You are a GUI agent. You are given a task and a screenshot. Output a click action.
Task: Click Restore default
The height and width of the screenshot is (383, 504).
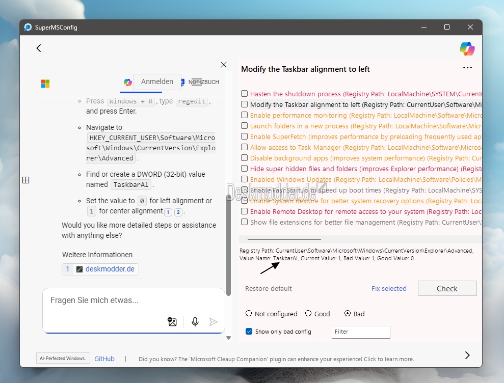[x=269, y=289]
